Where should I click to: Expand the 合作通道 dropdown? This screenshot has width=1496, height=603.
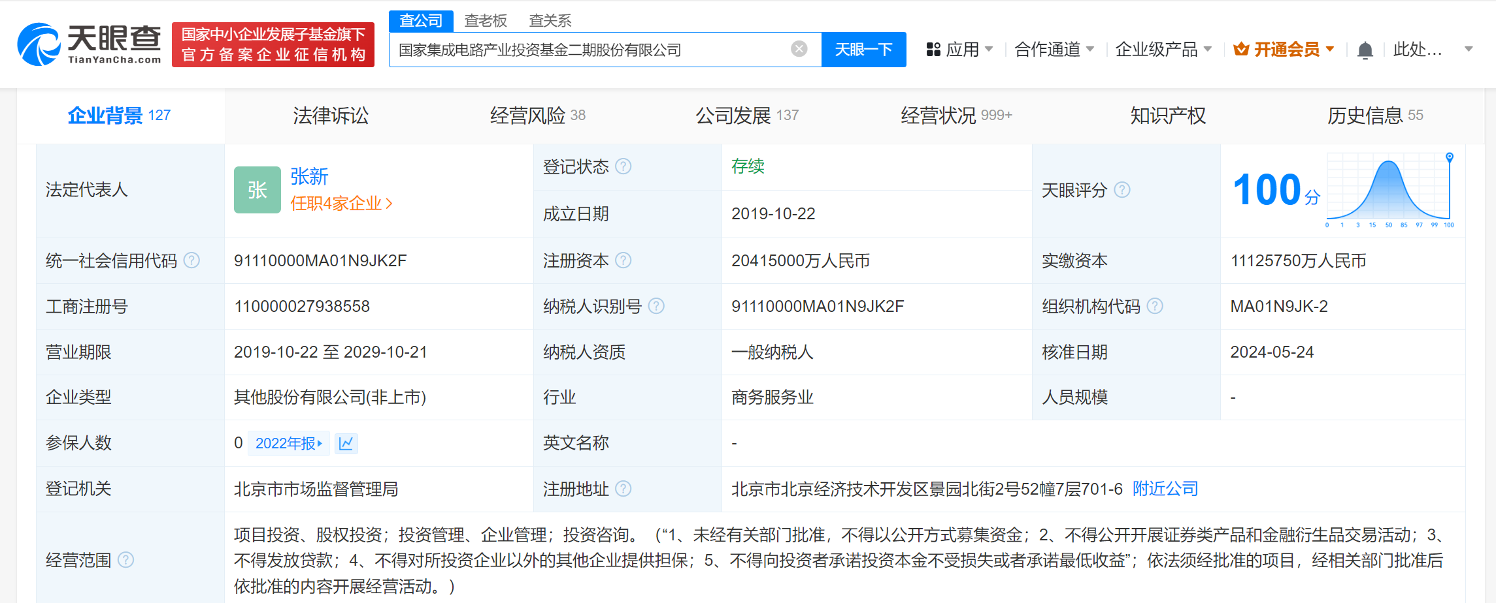click(1054, 50)
